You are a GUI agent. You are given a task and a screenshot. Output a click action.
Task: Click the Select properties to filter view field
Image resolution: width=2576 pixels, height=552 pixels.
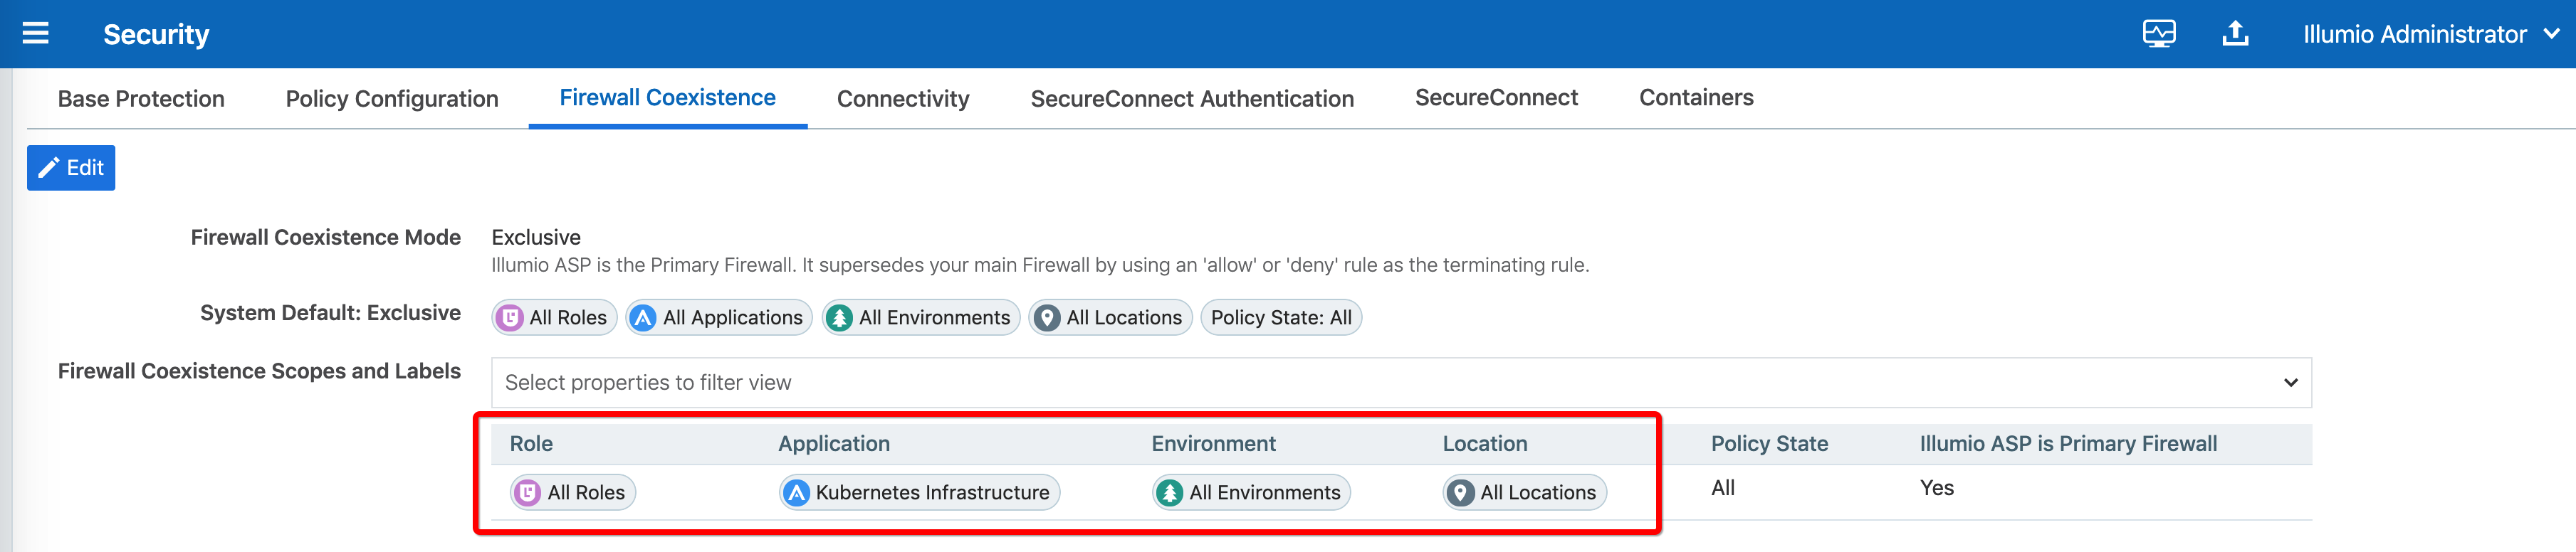1401,382
